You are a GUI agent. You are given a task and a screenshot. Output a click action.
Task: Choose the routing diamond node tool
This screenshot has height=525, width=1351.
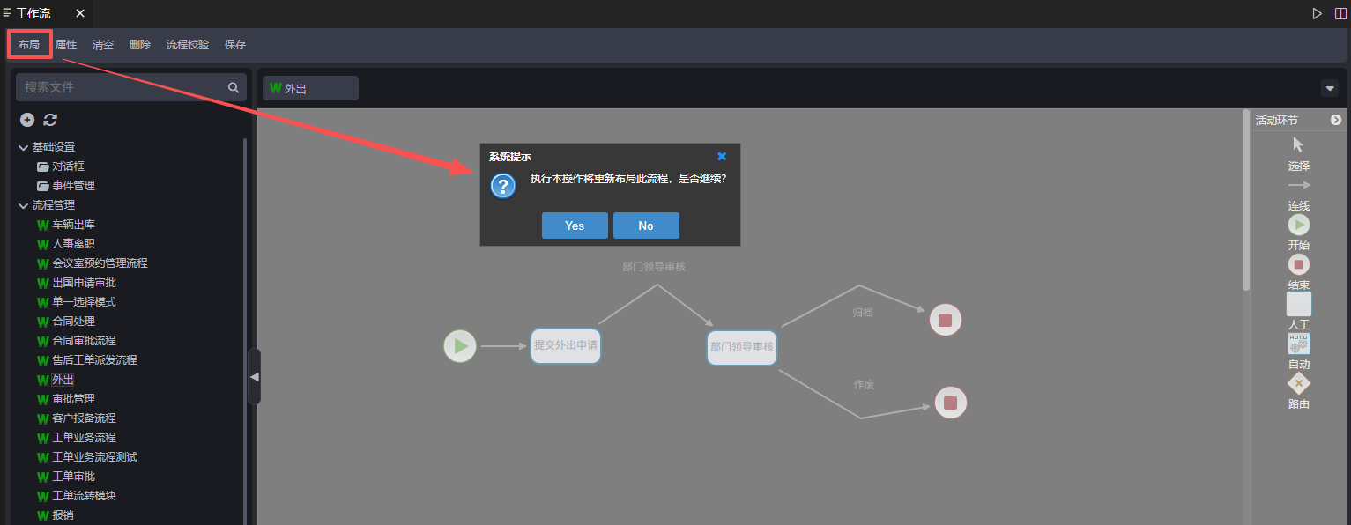1298,383
